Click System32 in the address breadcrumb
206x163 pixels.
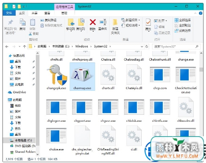point(101,46)
